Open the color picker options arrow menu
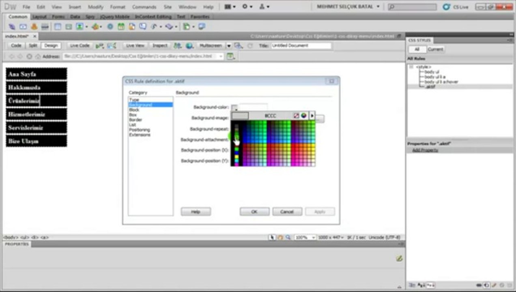The image size is (516, 292). (312, 116)
